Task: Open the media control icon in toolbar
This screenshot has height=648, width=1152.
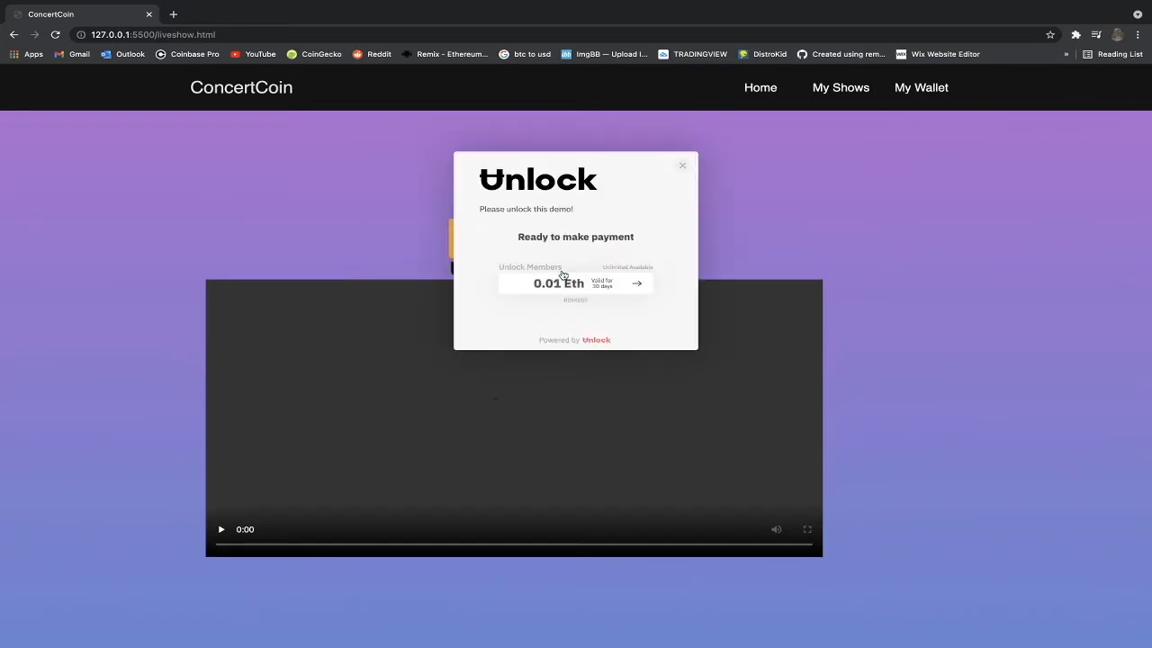Action: 1096,34
